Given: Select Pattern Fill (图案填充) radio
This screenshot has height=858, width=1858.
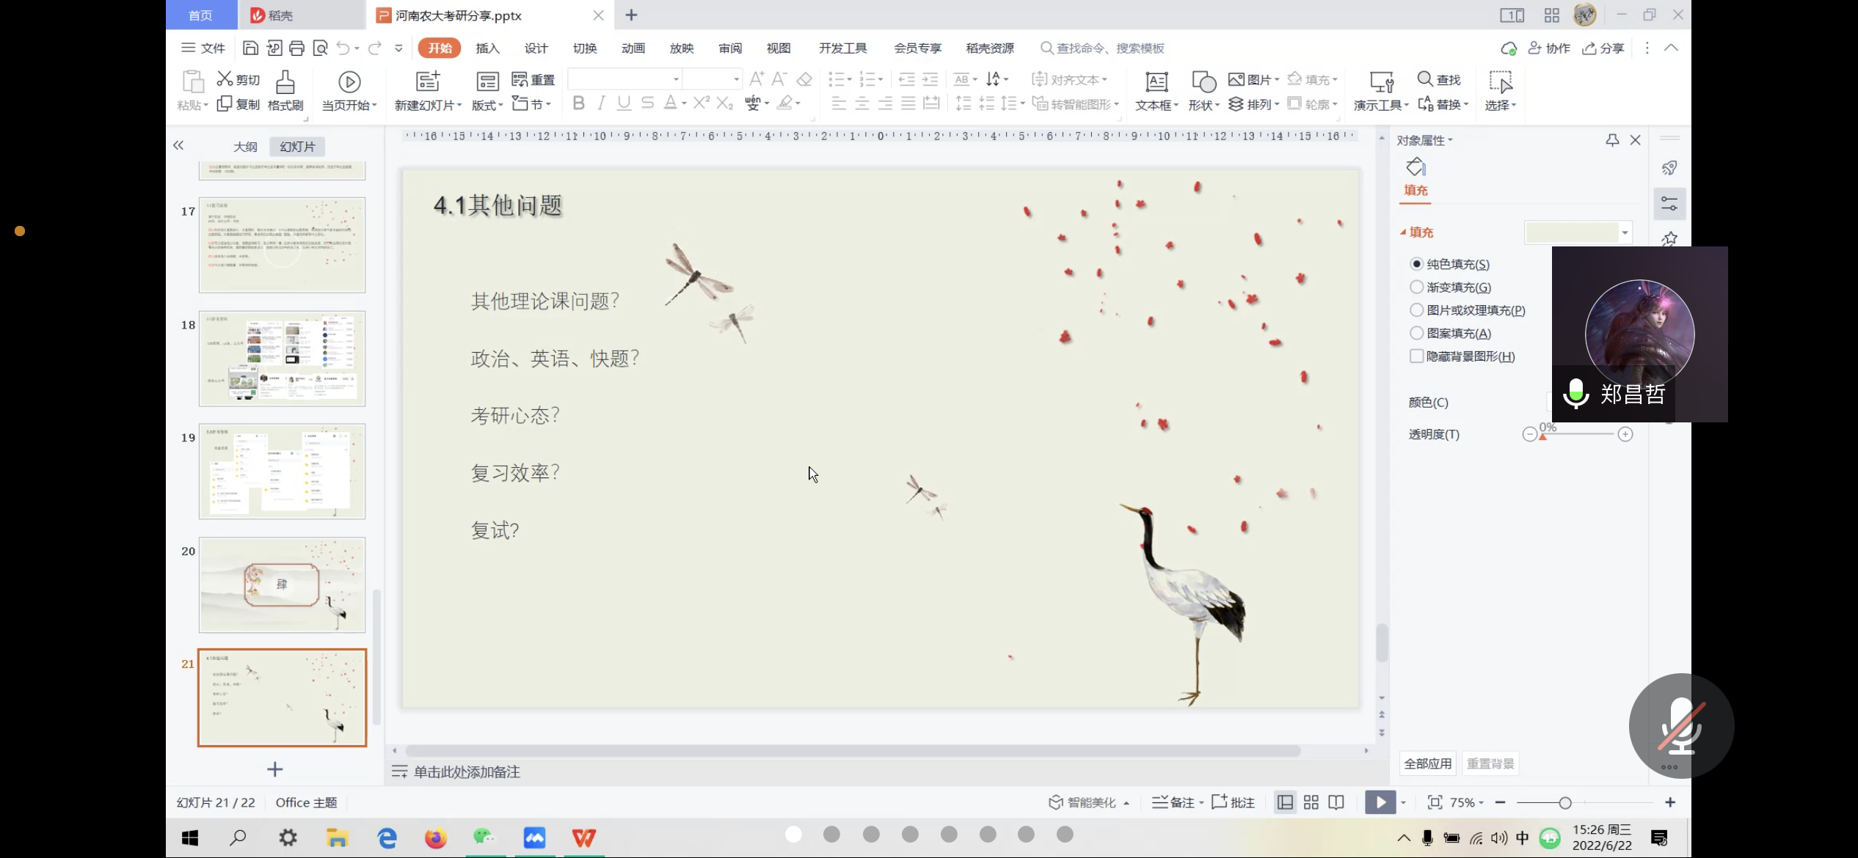Looking at the screenshot, I should (1417, 333).
